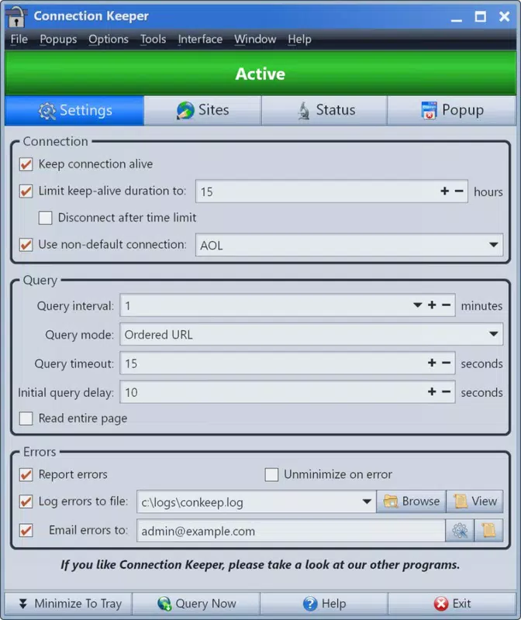Open query interval dropdown arrow
Viewport: 521px width, 620px height.
[417, 305]
